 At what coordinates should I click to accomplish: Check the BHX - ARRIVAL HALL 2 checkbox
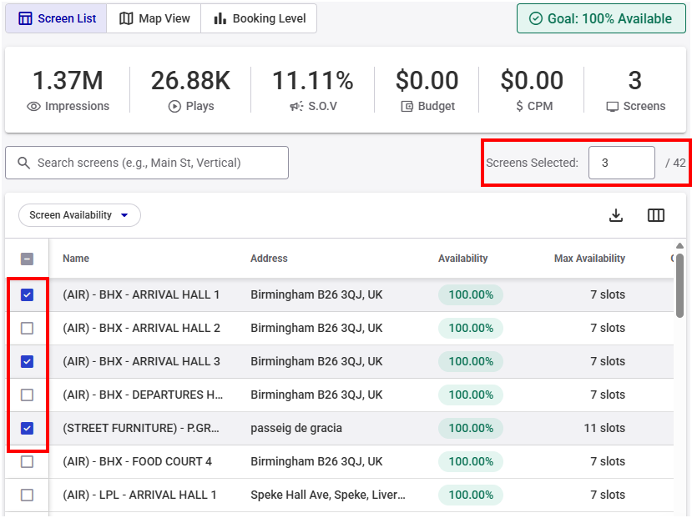[27, 328]
